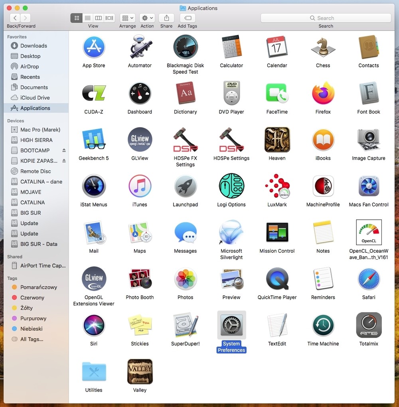Select the MachineProfile app icon
The image size is (399, 407).
(323, 186)
